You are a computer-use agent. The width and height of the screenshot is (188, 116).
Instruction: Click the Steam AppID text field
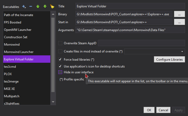[x=141, y=43]
